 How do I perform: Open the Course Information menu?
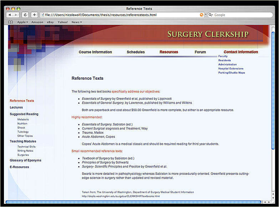tap(95, 52)
